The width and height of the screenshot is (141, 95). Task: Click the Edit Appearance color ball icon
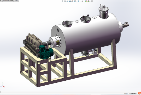[86, 1]
